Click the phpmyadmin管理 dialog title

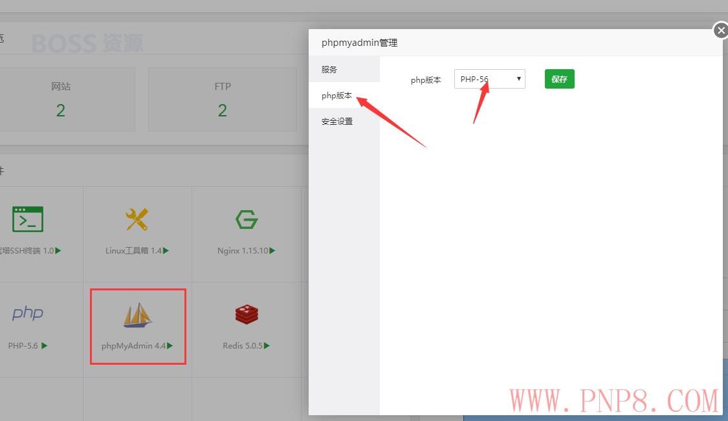click(359, 43)
